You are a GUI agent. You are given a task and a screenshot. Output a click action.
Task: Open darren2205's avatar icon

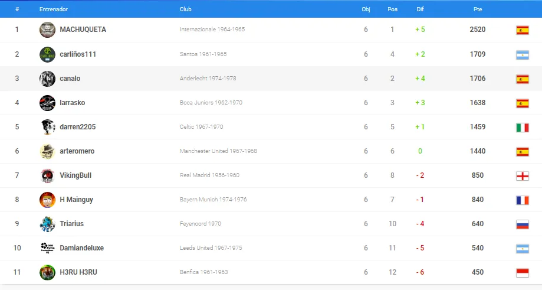(47, 127)
